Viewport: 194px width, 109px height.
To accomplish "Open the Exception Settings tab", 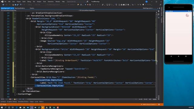I will click(12, 102).
